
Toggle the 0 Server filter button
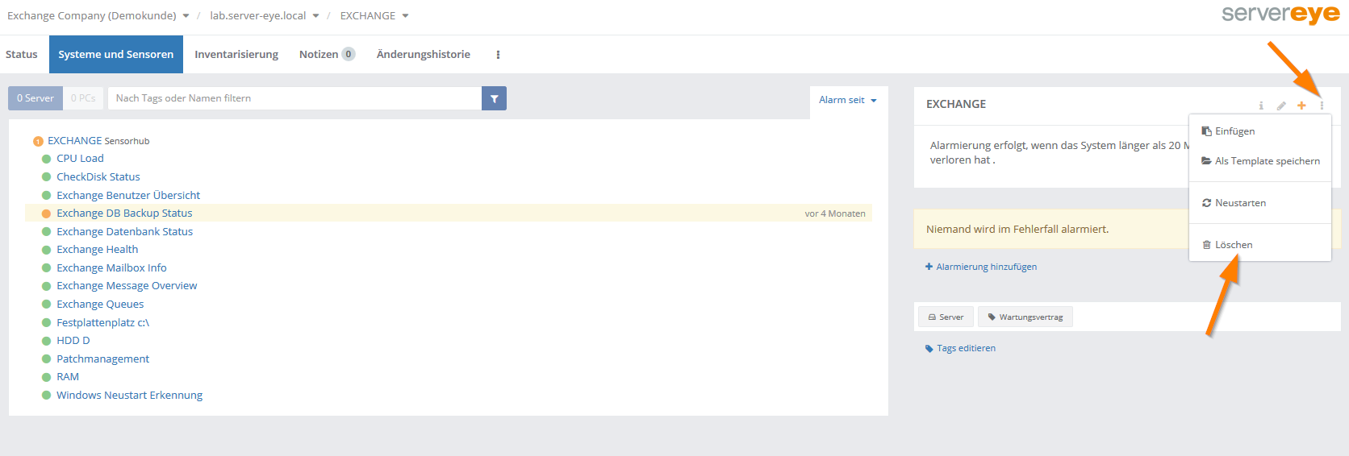35,98
